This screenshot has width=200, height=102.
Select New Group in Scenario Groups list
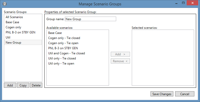click(x=13, y=43)
